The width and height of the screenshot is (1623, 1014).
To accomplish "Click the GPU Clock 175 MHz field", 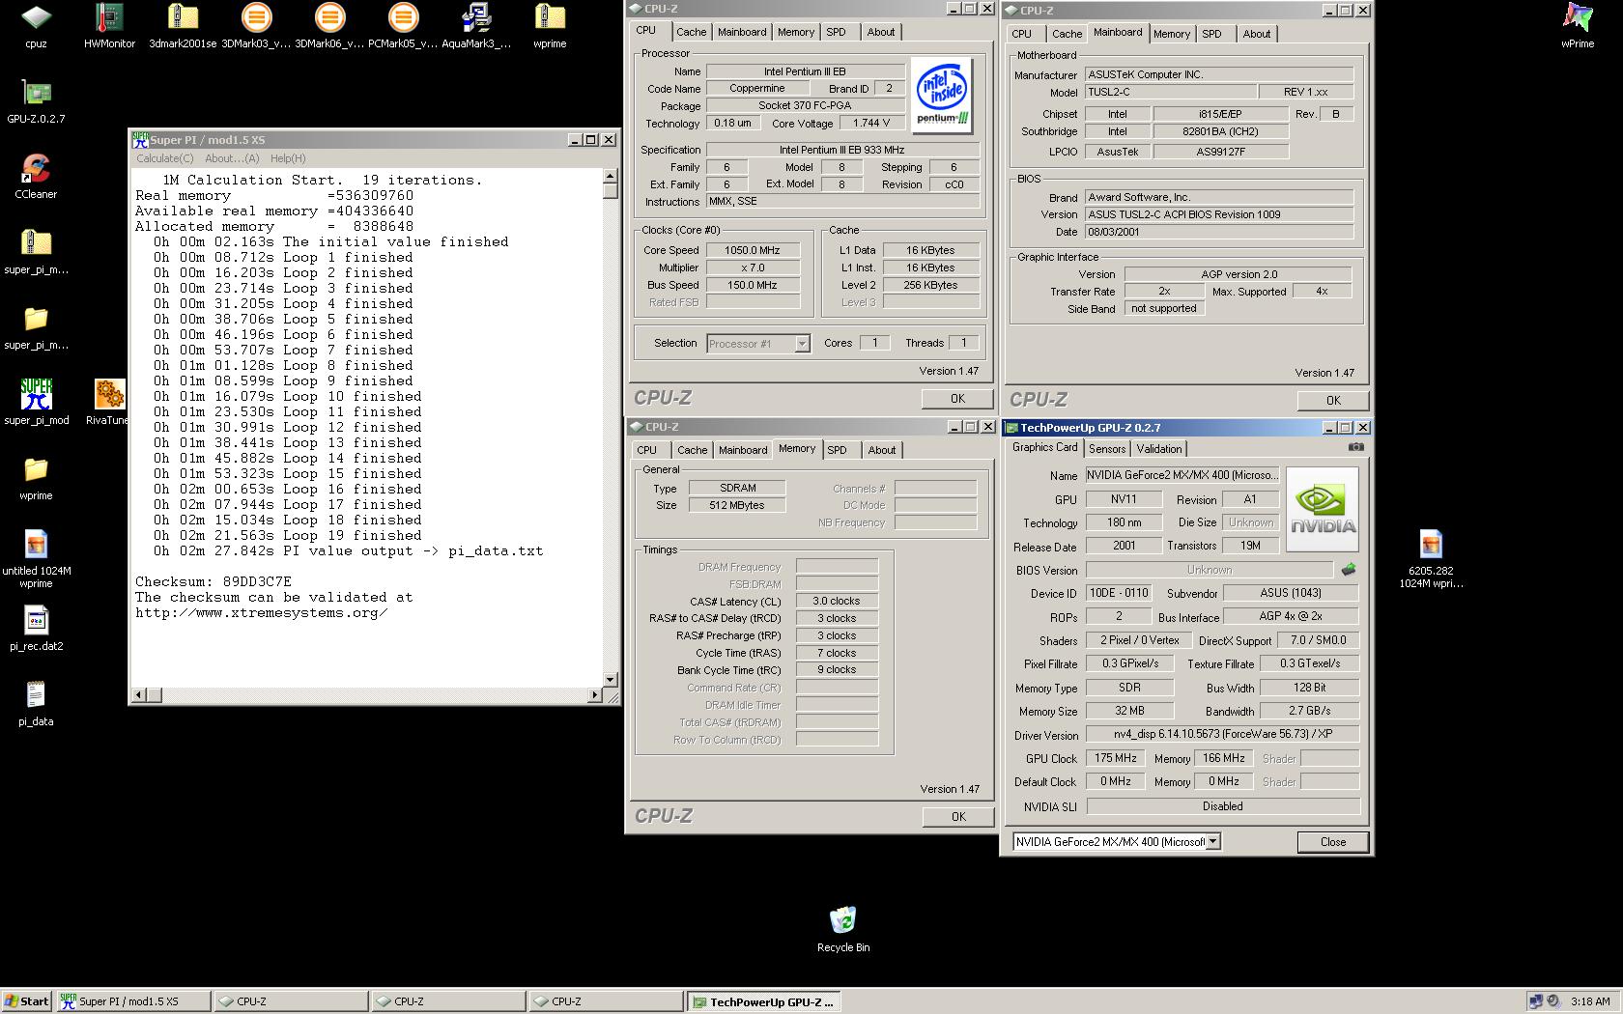I will (1115, 759).
